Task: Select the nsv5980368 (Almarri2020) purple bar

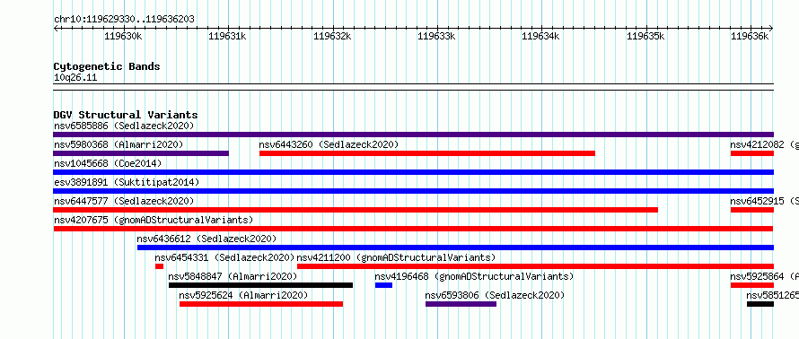Action: click(141, 153)
